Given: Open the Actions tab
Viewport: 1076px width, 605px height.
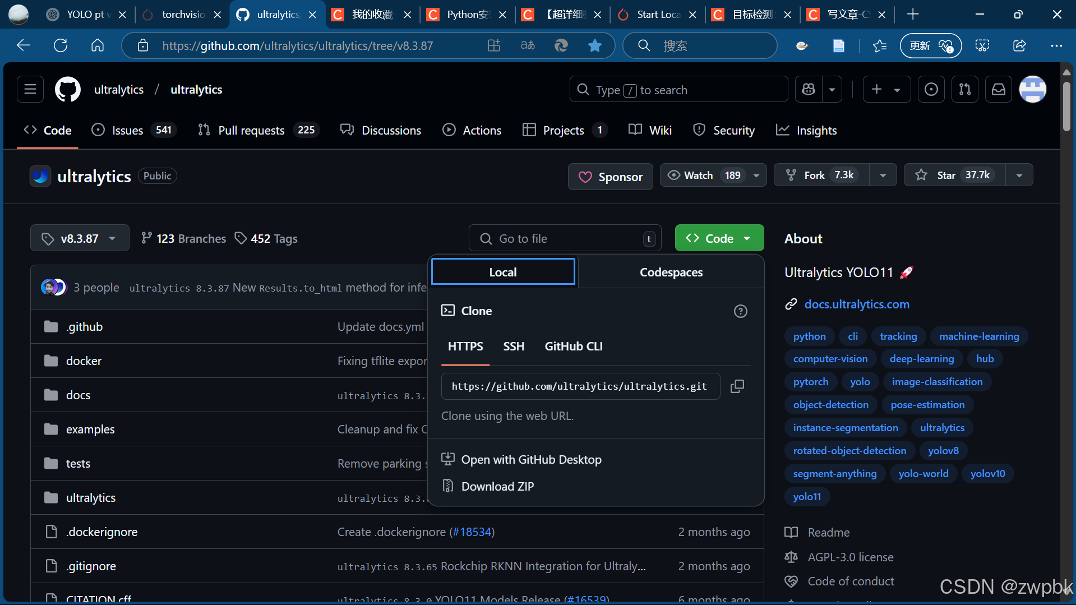Looking at the screenshot, I should pyautogui.click(x=472, y=130).
